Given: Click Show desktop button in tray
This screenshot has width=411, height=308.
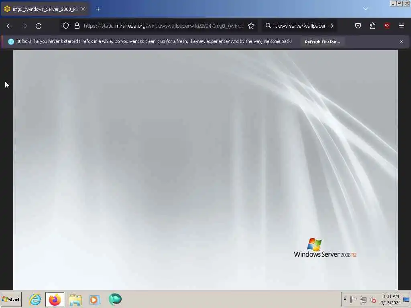Looking at the screenshot, I should pos(407,300).
